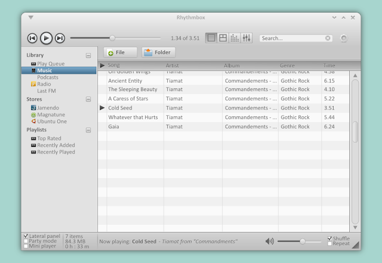
Task: Select The Sleeping Beauty song
Action: (223, 89)
